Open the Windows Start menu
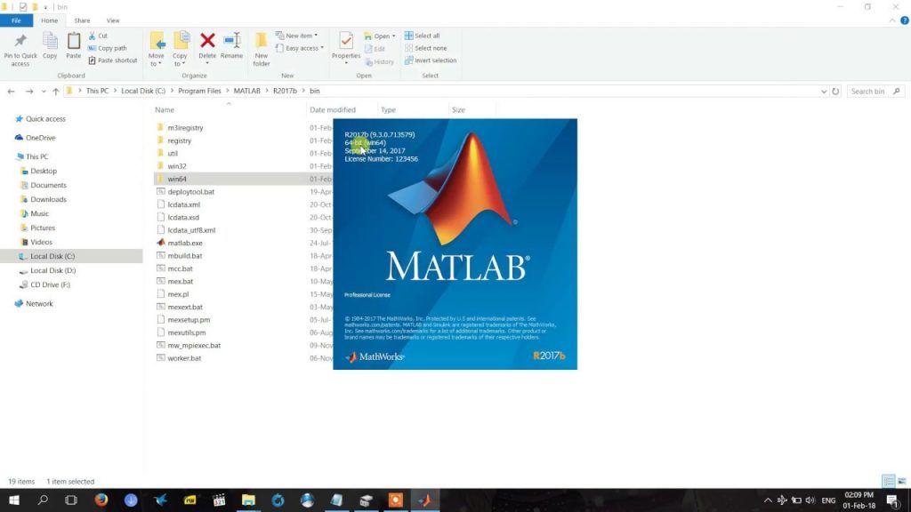Image resolution: width=911 pixels, height=512 pixels. (x=13, y=500)
